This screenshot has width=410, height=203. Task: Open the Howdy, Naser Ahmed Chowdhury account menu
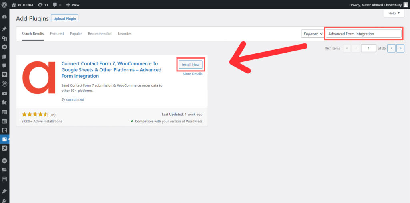(378, 5)
